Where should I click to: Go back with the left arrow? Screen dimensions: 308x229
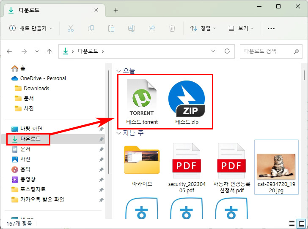pyautogui.click(x=9, y=51)
